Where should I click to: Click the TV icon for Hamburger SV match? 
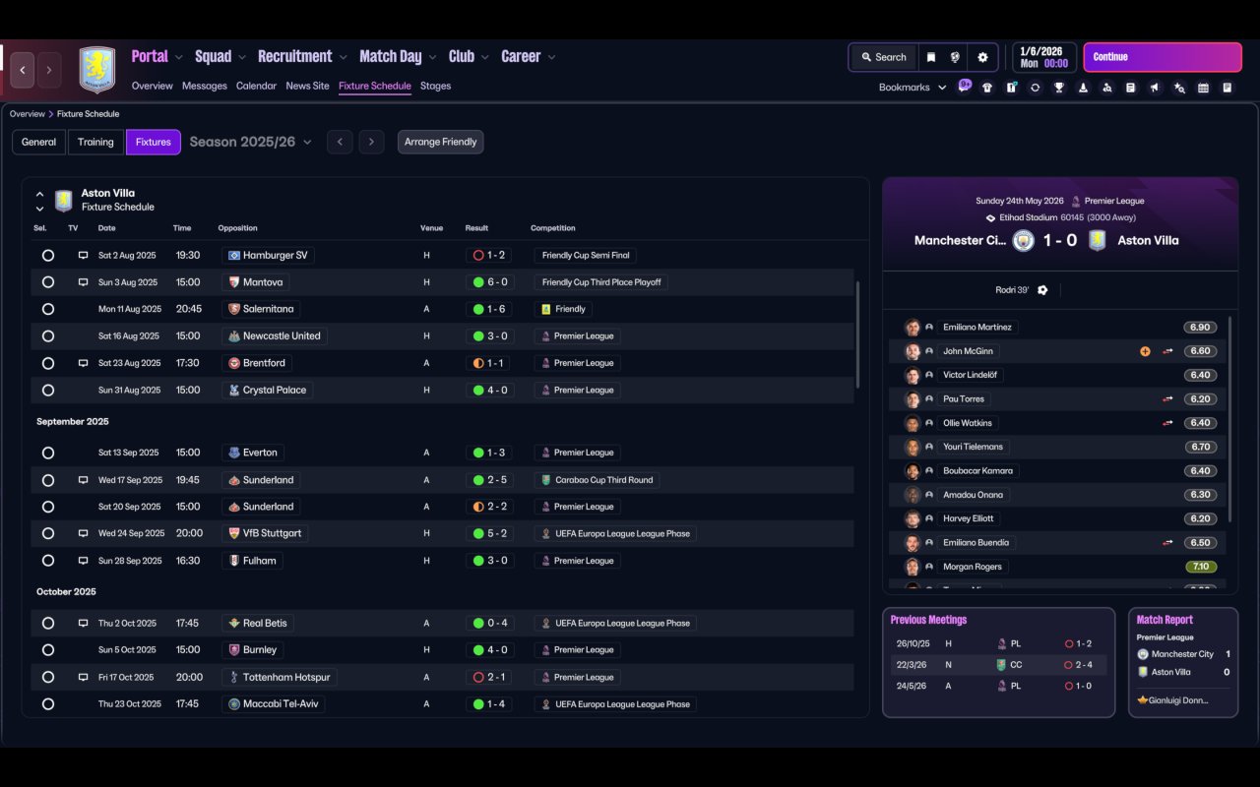click(x=84, y=255)
